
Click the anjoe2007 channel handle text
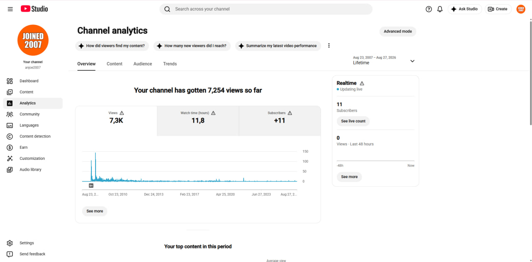[x=33, y=67]
